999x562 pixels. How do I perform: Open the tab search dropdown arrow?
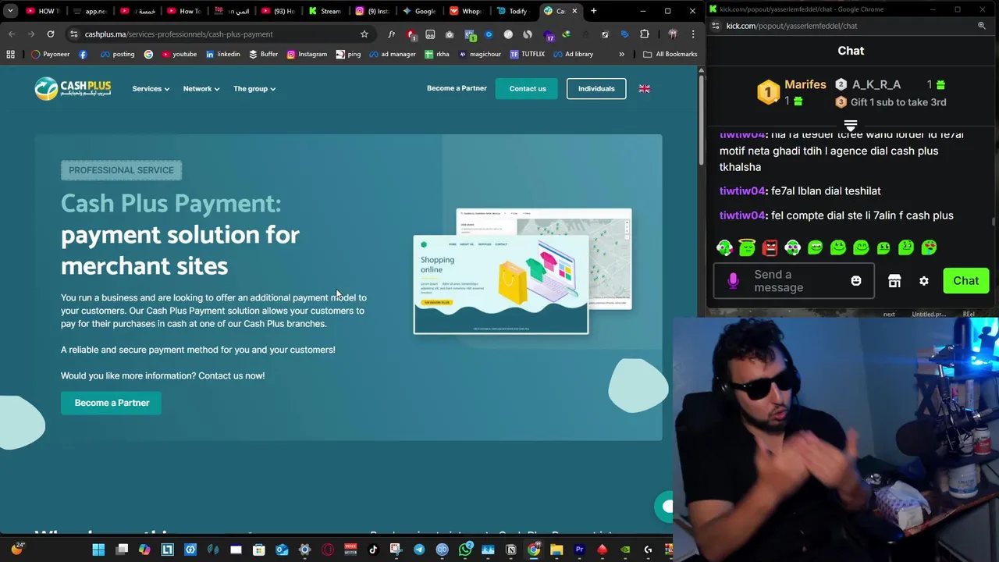tap(10, 11)
